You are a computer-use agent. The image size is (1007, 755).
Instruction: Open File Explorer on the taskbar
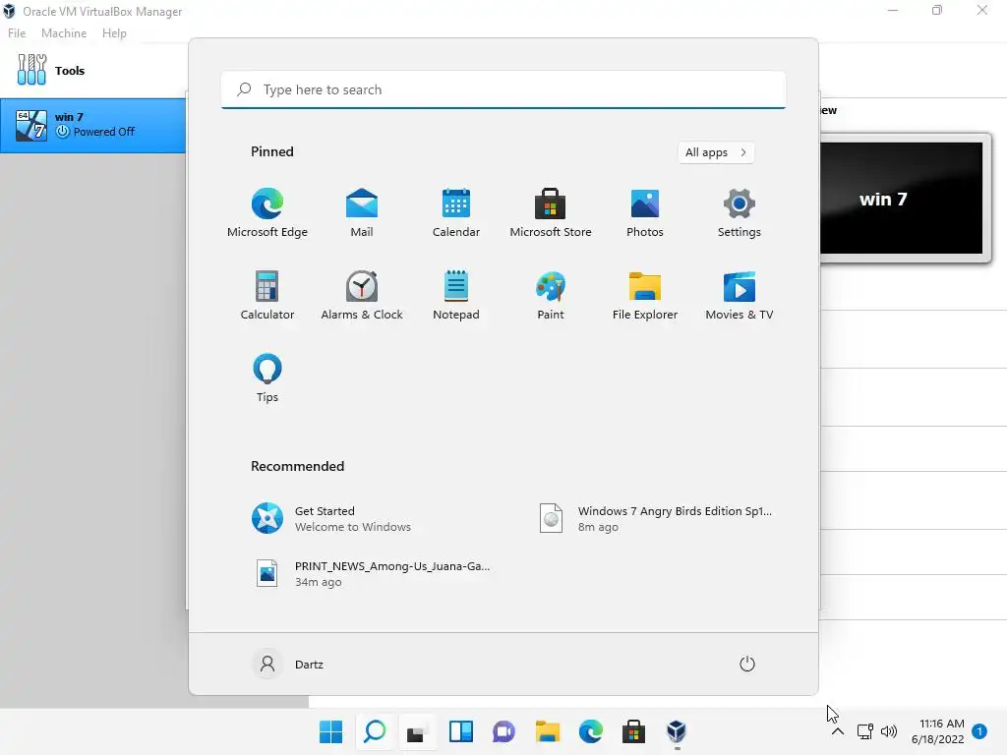tap(547, 731)
